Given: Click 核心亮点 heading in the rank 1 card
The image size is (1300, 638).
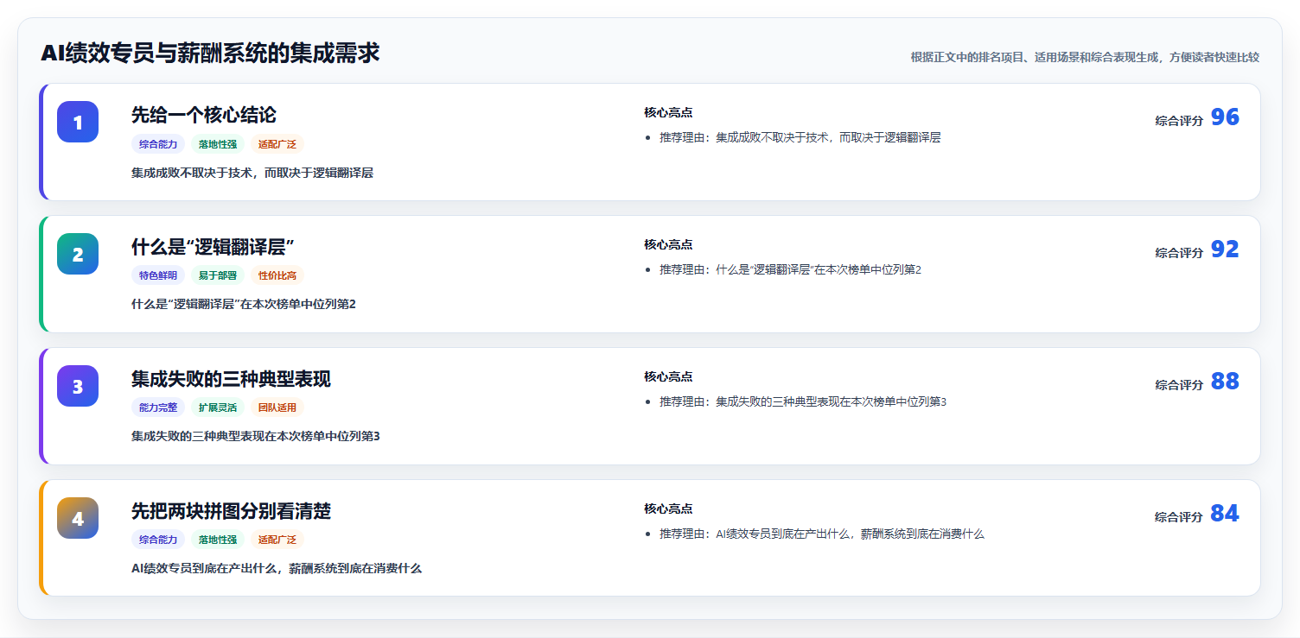Looking at the screenshot, I should click(x=668, y=113).
